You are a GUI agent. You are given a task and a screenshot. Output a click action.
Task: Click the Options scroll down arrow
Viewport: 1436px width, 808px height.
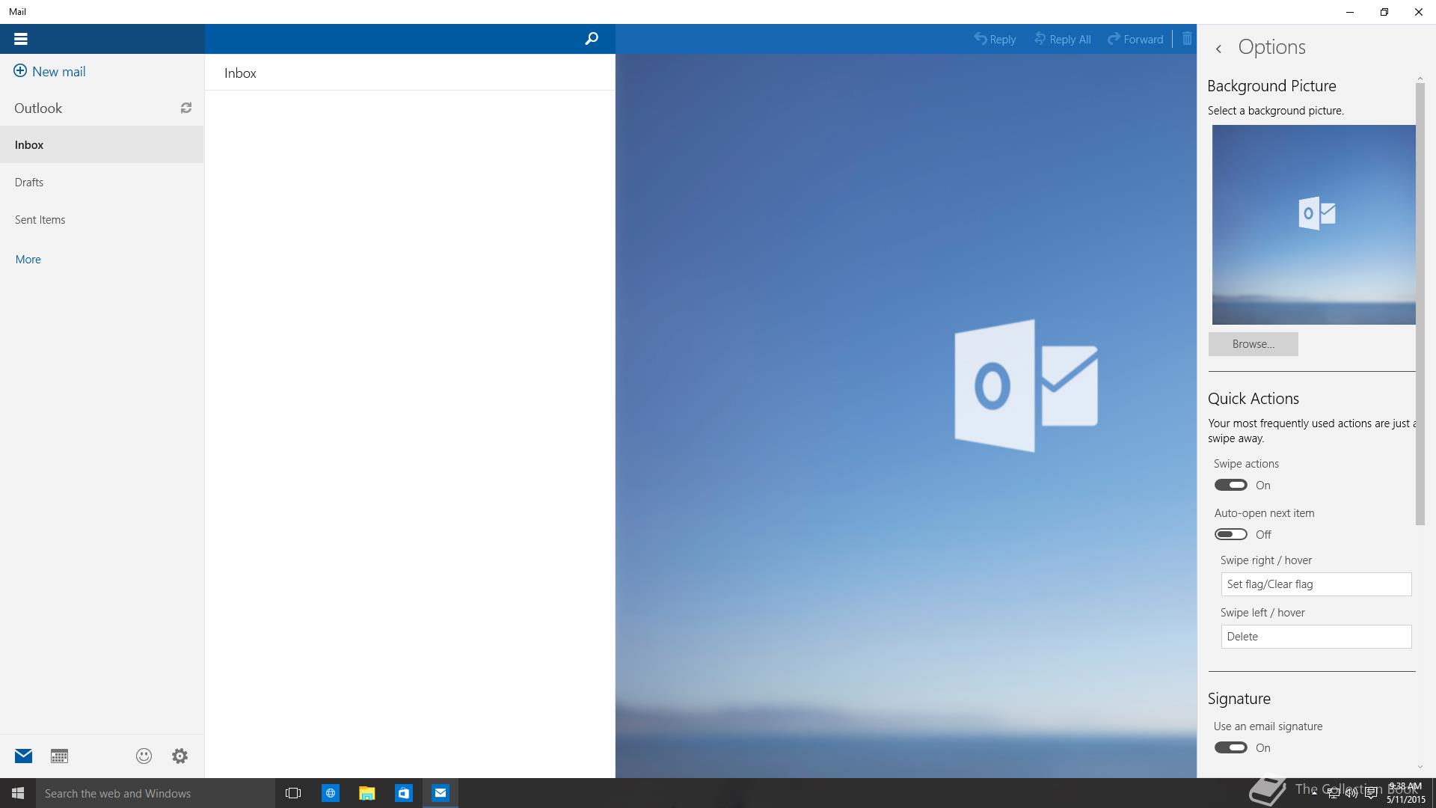point(1420,767)
